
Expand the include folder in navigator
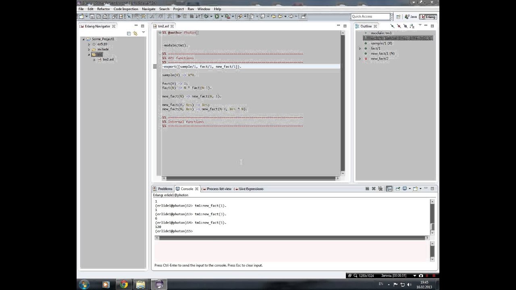coord(89,49)
